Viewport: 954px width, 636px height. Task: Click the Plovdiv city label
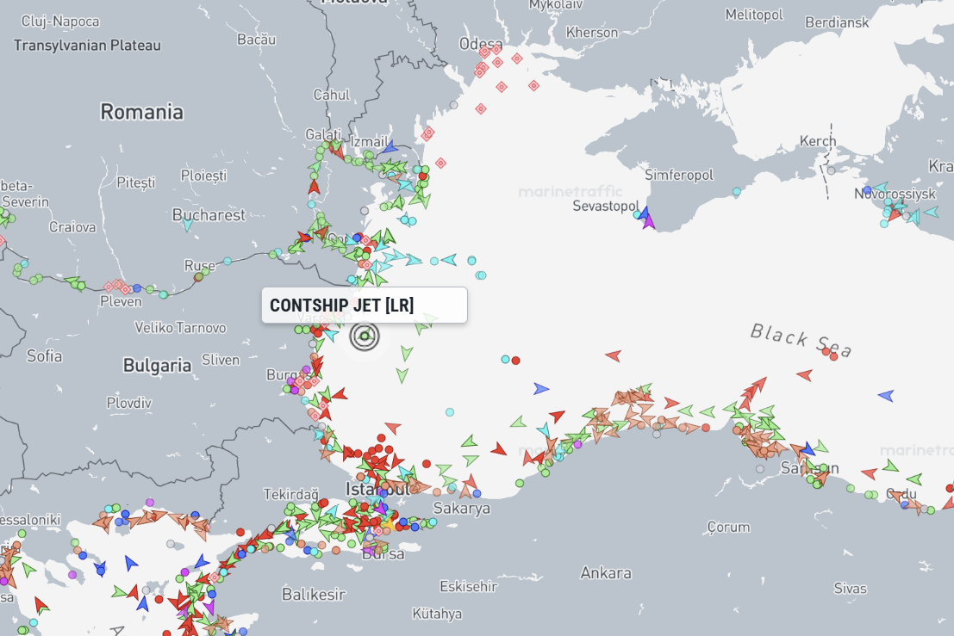[x=129, y=403]
